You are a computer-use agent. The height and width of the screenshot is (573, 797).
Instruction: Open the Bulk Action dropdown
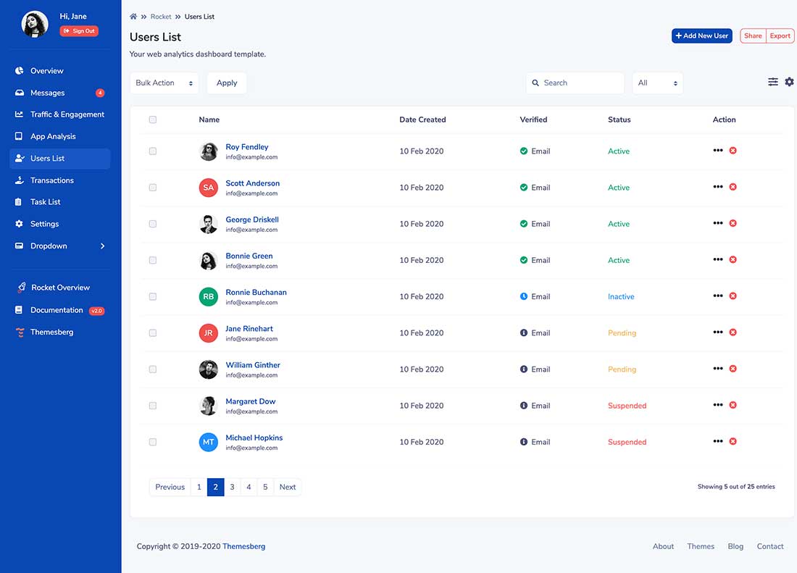[164, 83]
